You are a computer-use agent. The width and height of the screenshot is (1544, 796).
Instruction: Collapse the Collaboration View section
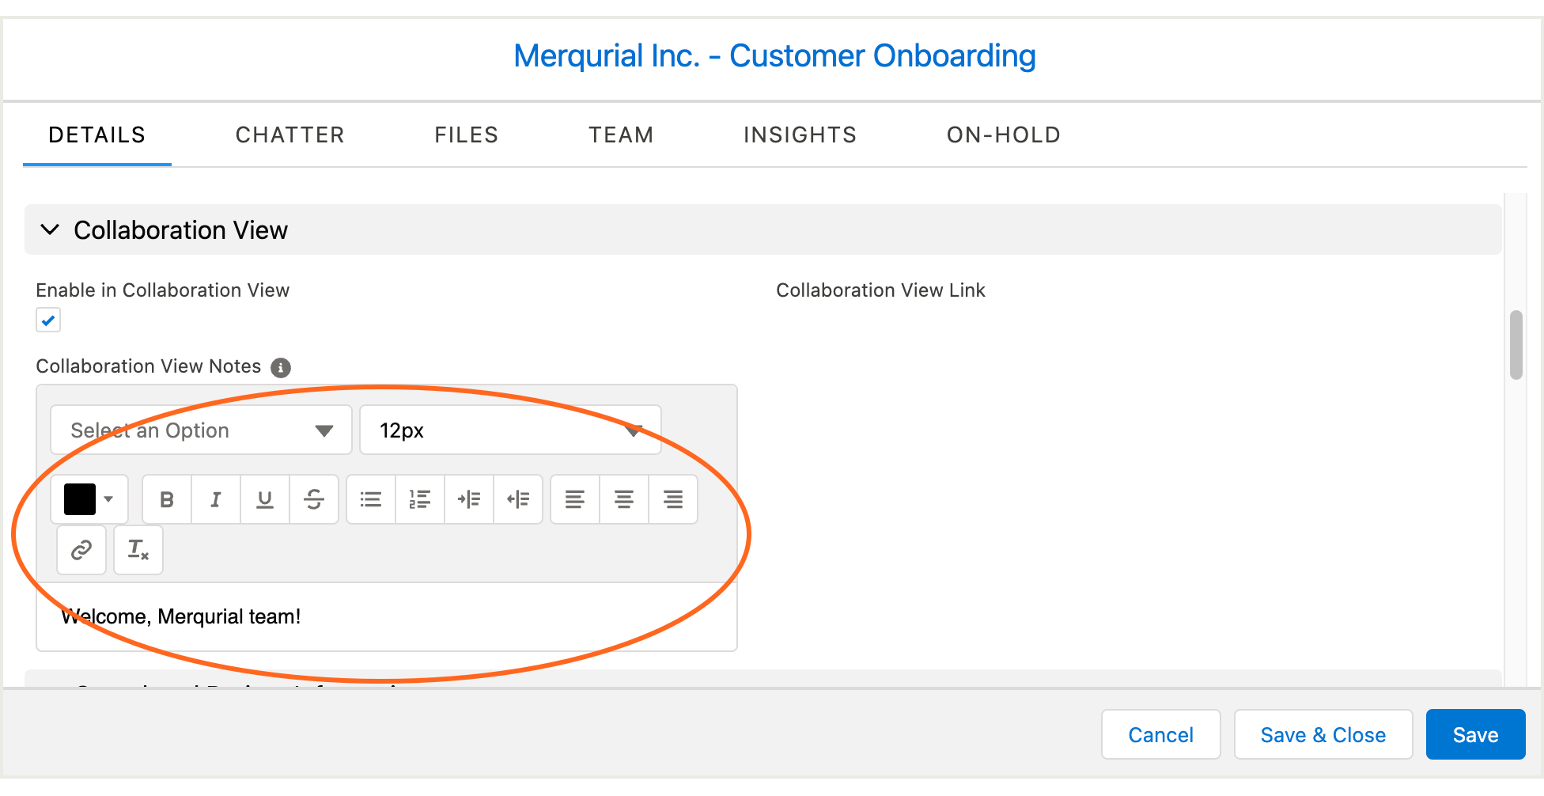pos(51,229)
